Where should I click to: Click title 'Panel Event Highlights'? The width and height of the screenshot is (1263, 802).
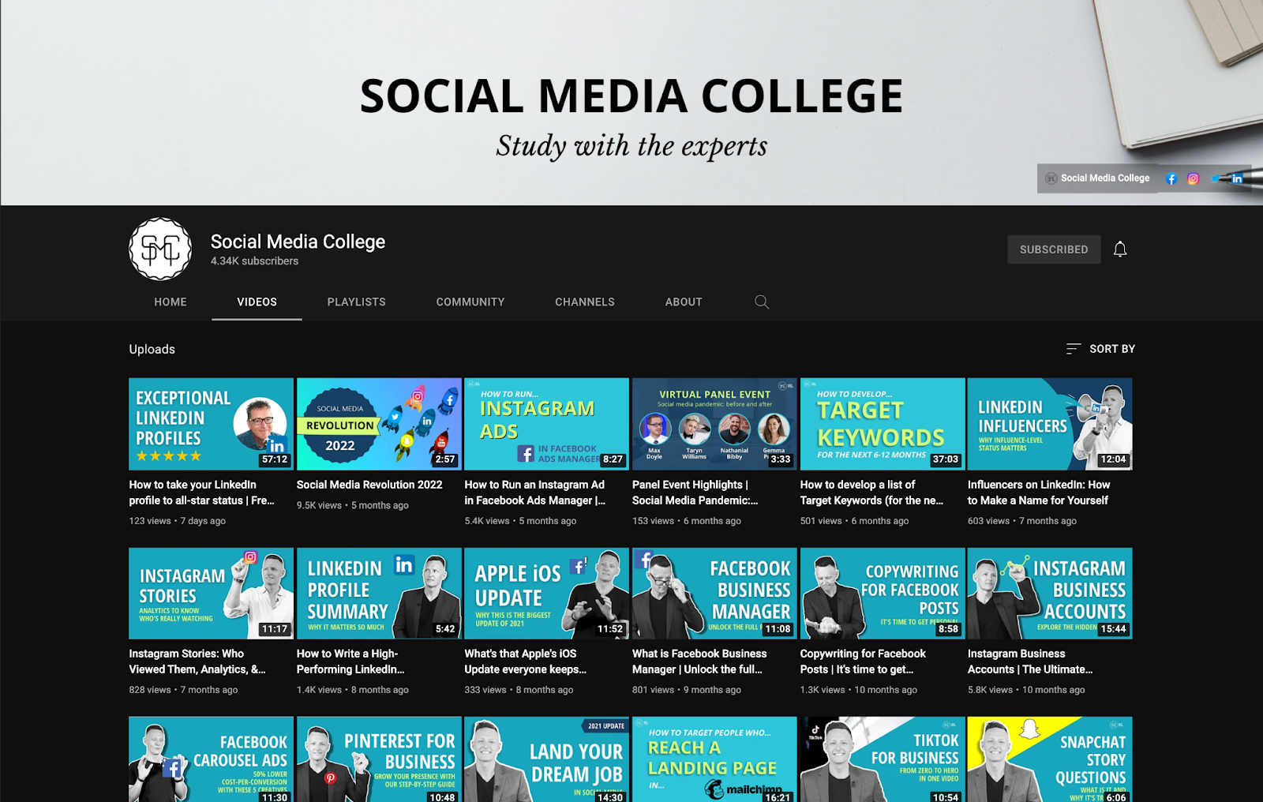[695, 493]
